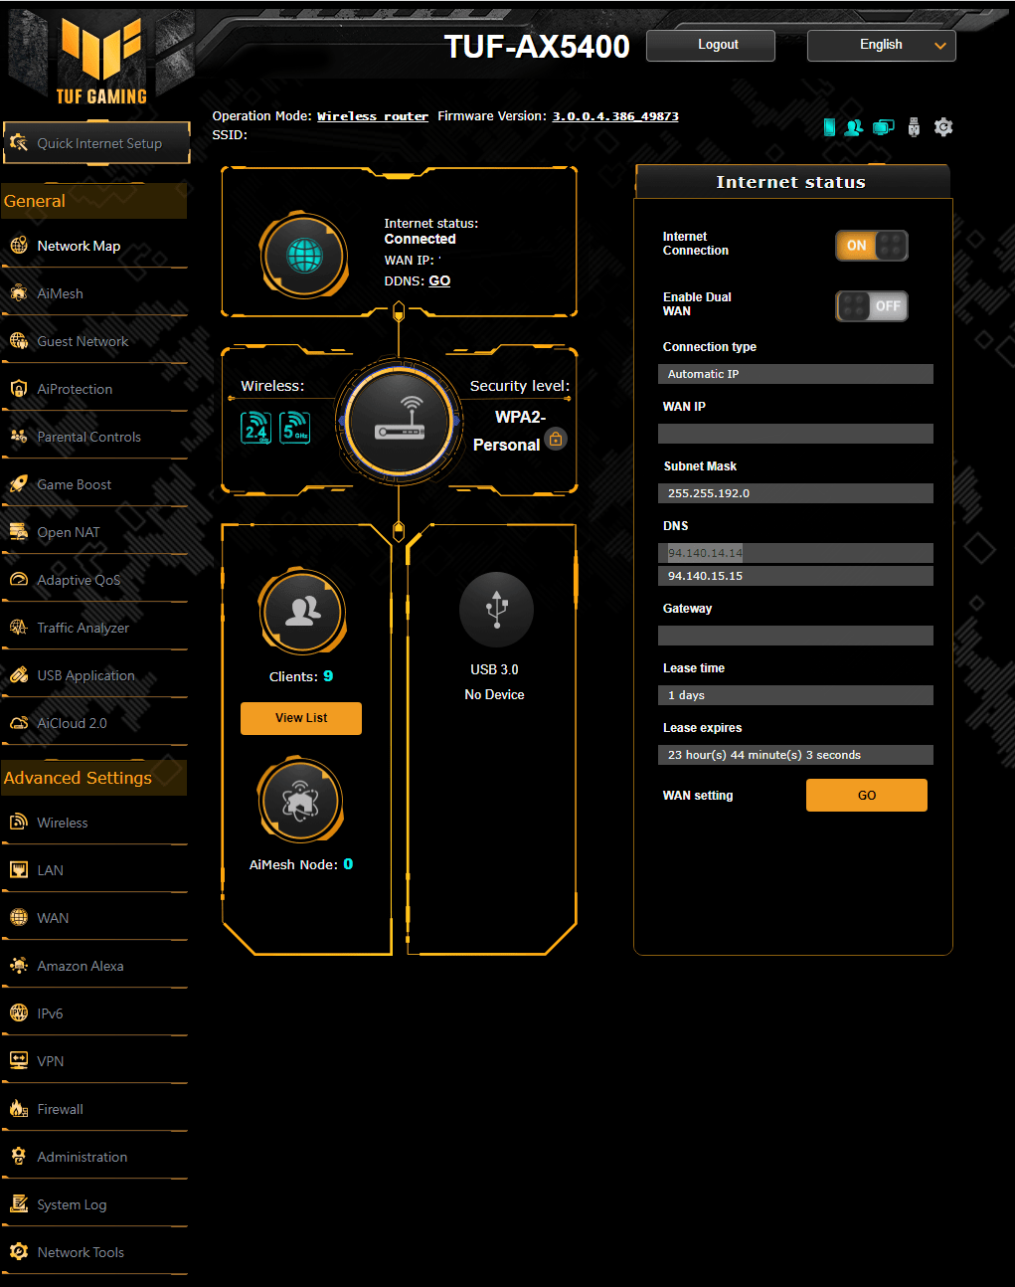
Task: Click the Clients icon in network map
Action: [x=302, y=612]
